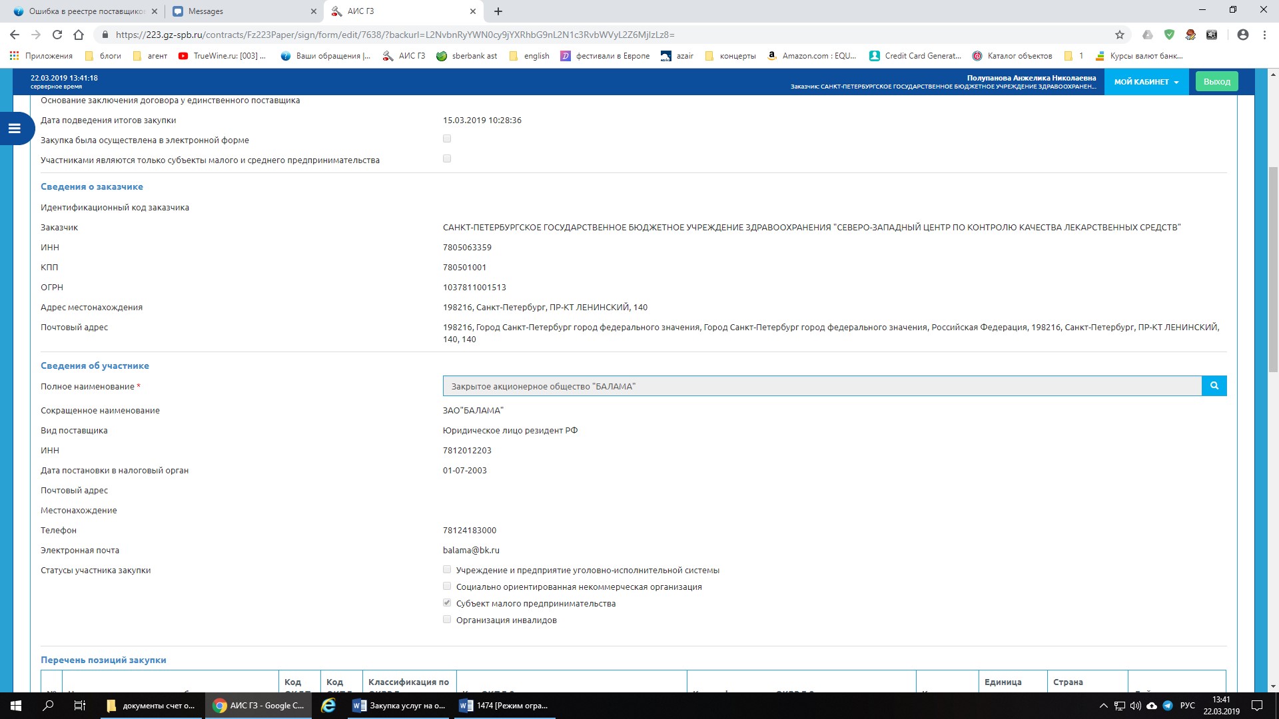The width and height of the screenshot is (1279, 719).
Task: Toggle the 'Субъект малого предпринимательства' checkbox
Action: [447, 603]
